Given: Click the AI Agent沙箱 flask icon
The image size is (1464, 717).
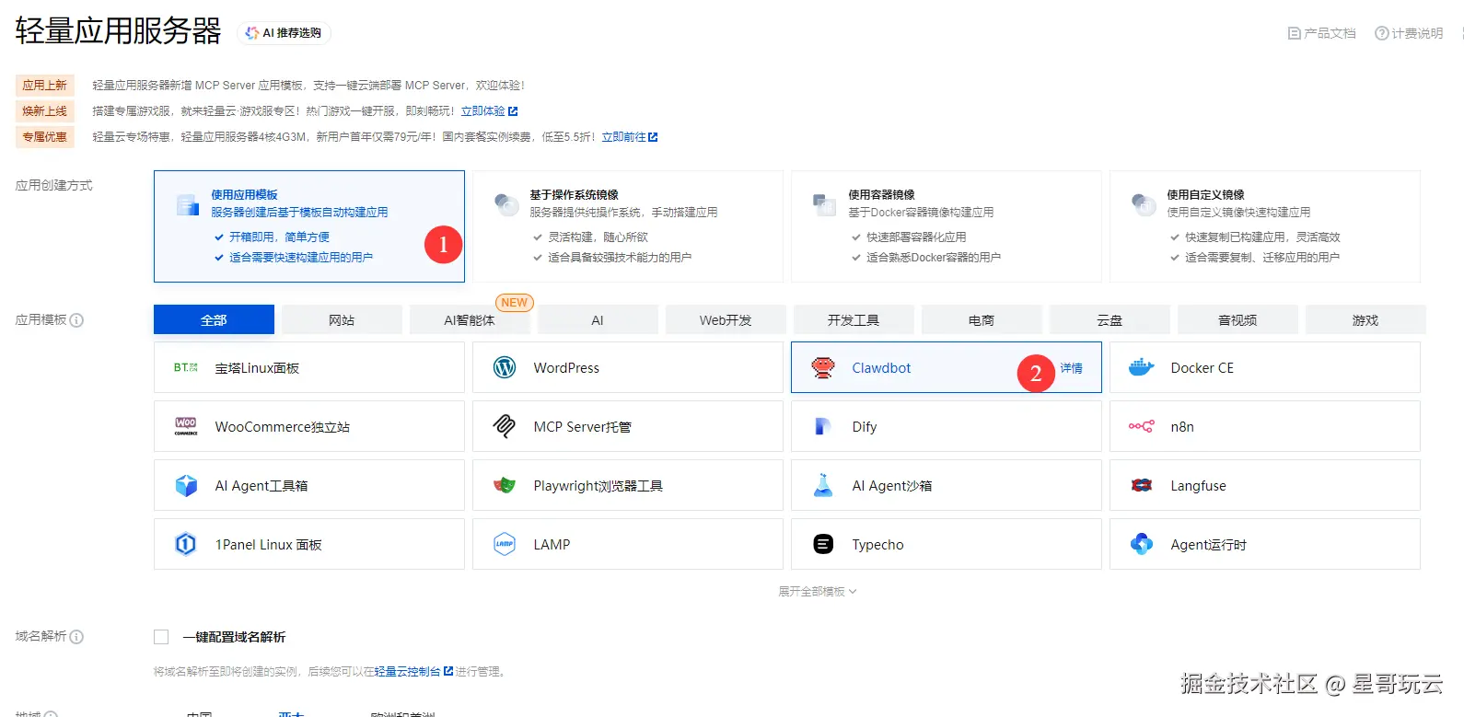Looking at the screenshot, I should pos(823,485).
